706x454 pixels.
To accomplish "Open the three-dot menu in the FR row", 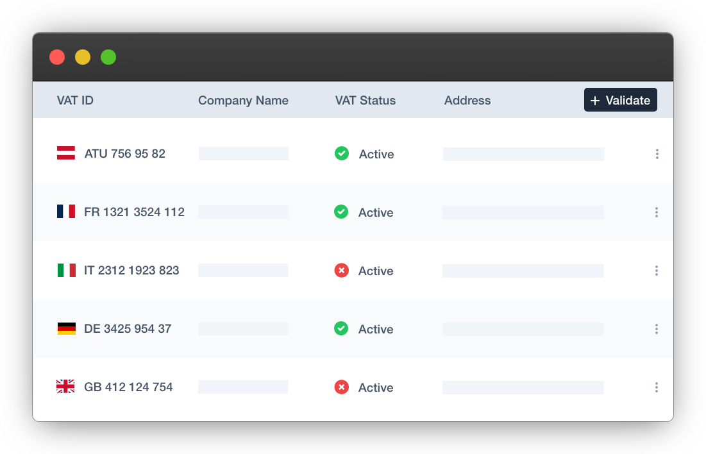I will [x=657, y=212].
